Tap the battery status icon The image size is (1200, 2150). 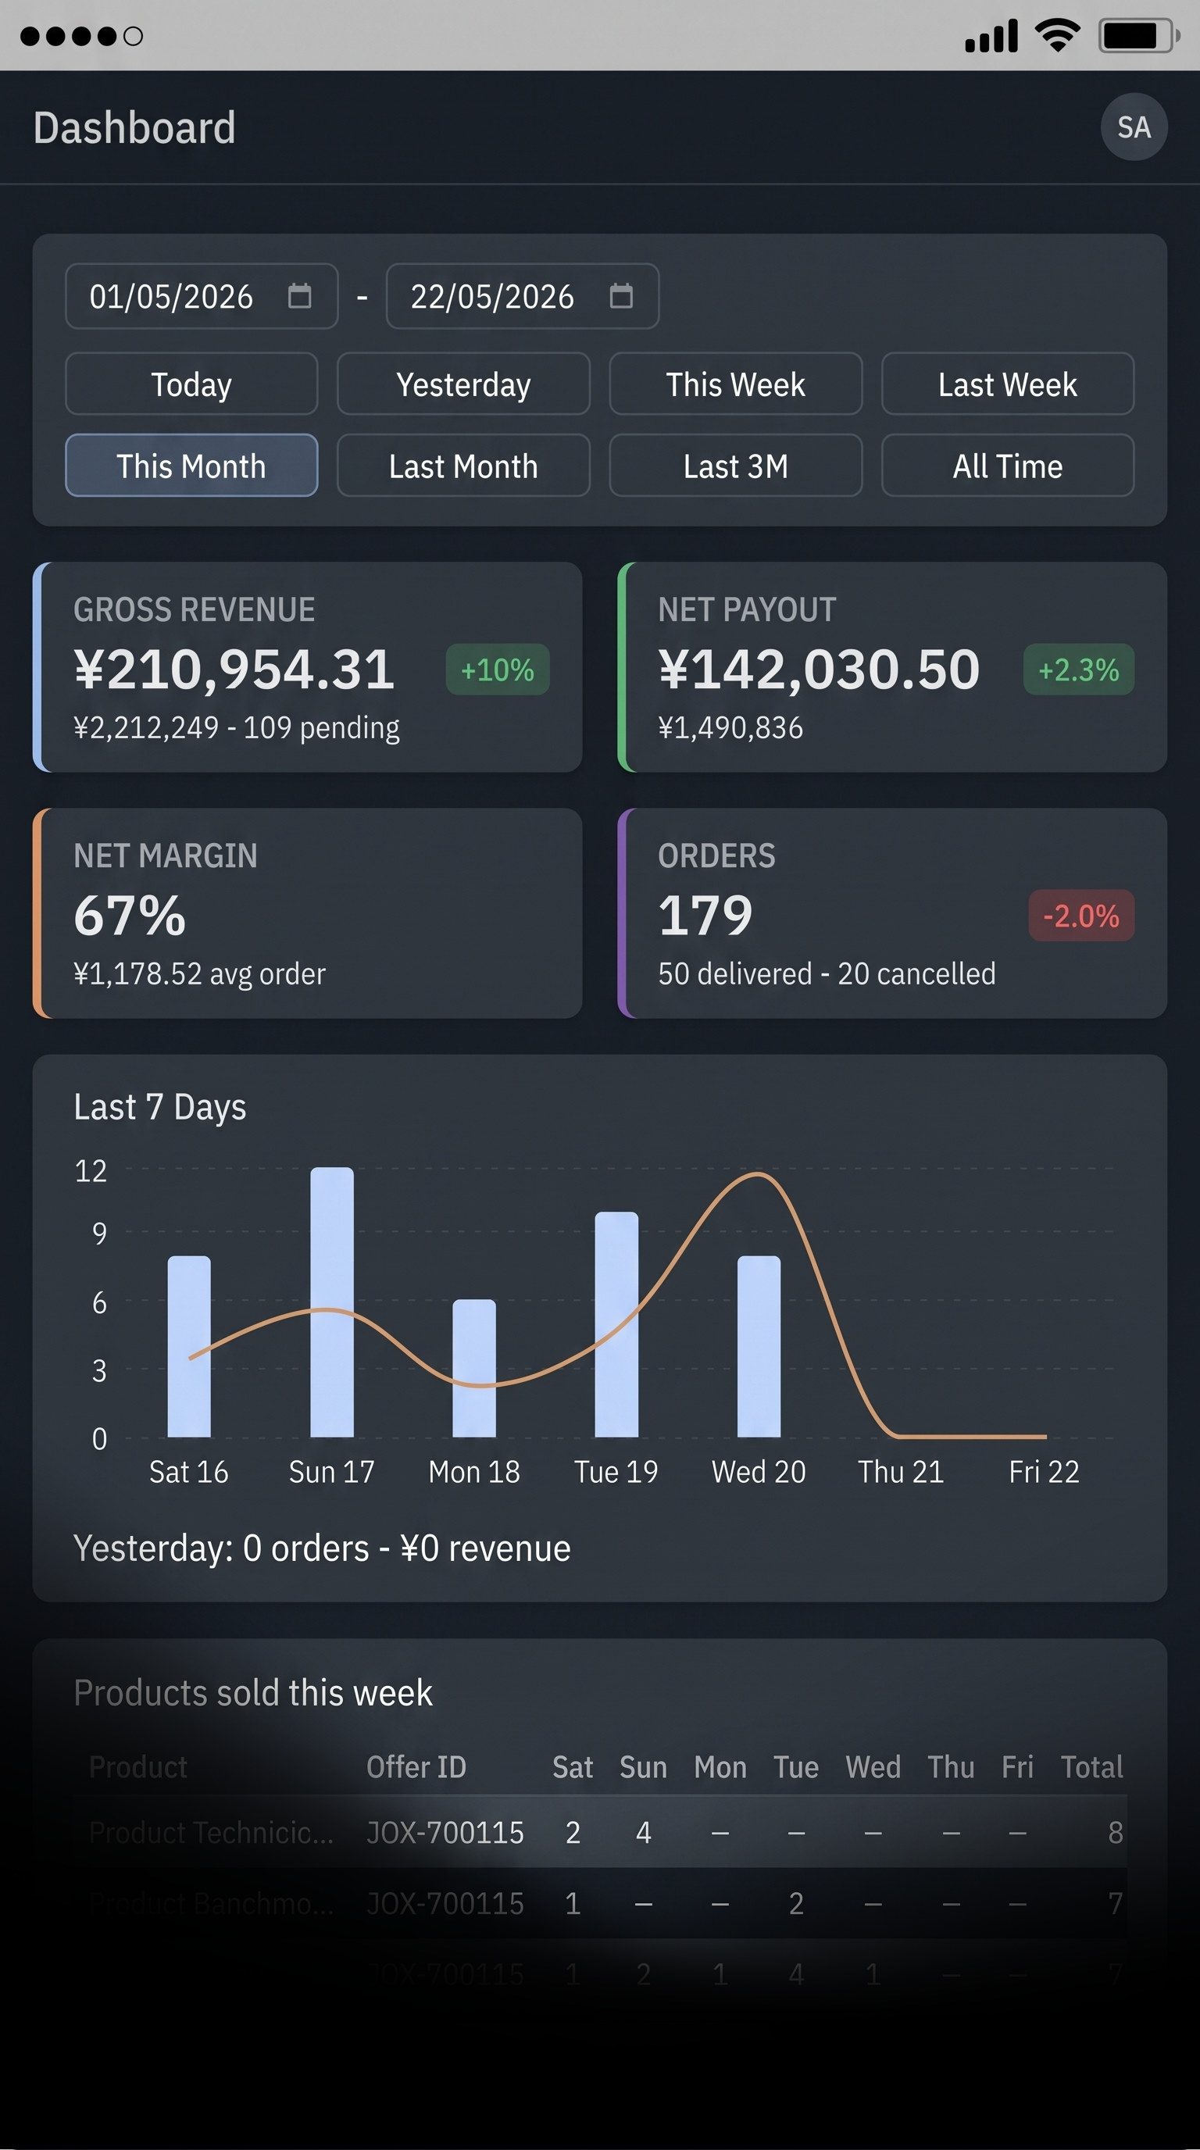tap(1139, 36)
